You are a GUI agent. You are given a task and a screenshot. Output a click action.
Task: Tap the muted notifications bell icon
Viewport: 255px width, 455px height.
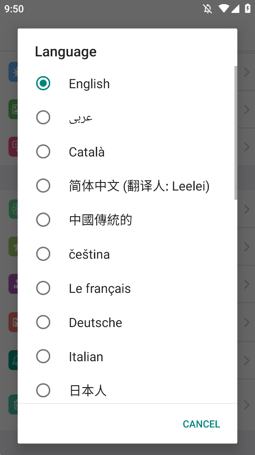[207, 9]
